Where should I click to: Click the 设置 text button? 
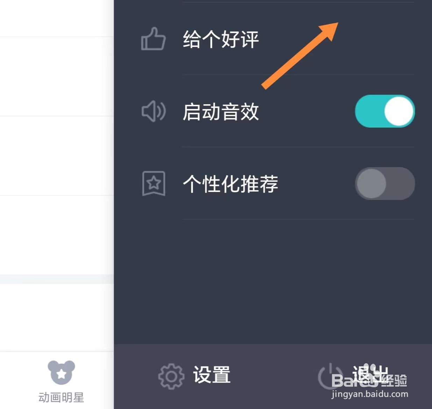pyautogui.click(x=212, y=375)
